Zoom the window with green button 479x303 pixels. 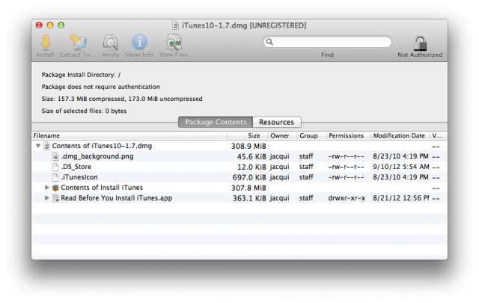pyautogui.click(x=61, y=25)
